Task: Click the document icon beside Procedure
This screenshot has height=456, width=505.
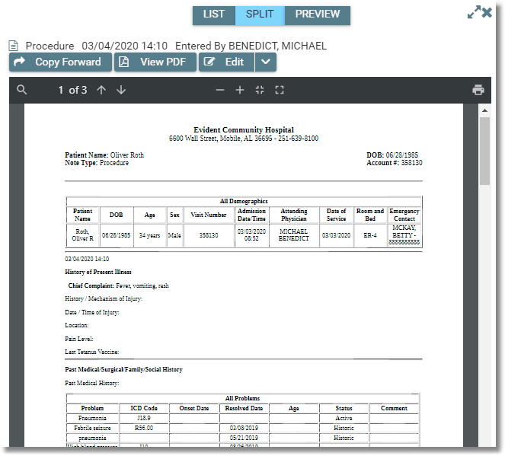Action: tap(14, 46)
